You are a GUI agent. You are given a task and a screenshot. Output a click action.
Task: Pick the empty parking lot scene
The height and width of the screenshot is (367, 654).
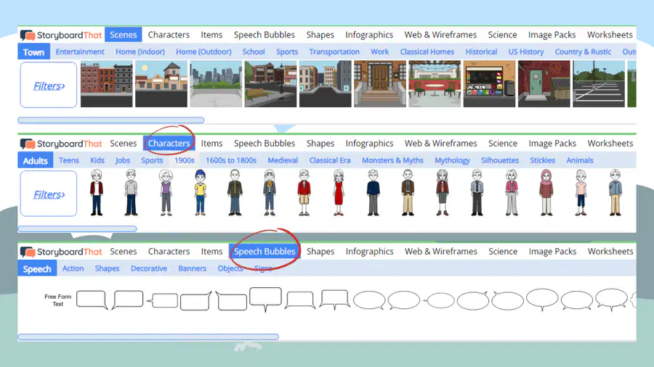coord(599,83)
